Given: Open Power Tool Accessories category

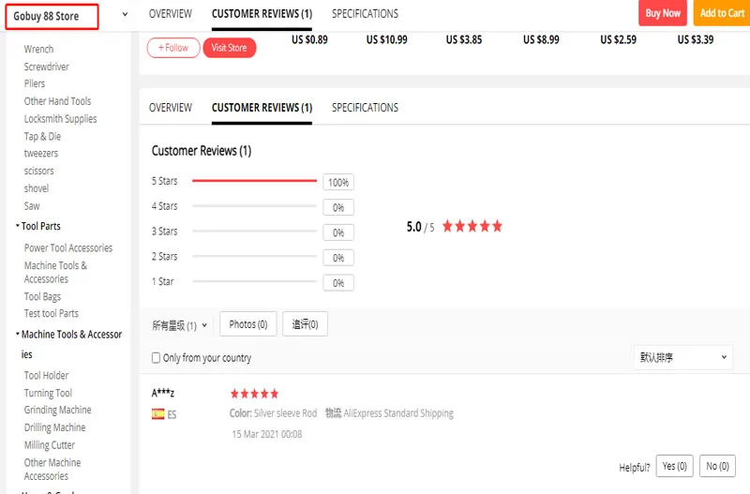Looking at the screenshot, I should point(68,248).
